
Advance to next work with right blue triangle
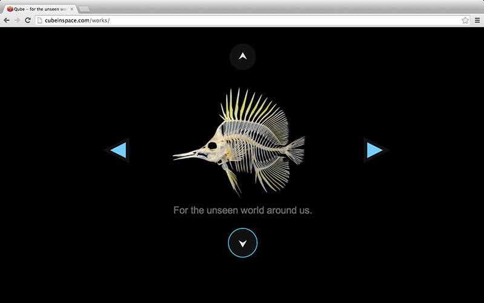pyautogui.click(x=374, y=150)
